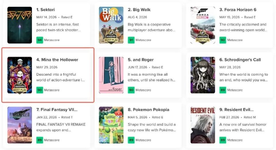This screenshot has height=150, width=276.
Task: Click the 'MAY 28, 2026' release date
Action: point(230,67)
